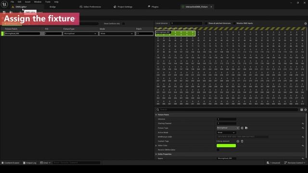Click the browse to asset toolbar icon

tap(11, 12)
